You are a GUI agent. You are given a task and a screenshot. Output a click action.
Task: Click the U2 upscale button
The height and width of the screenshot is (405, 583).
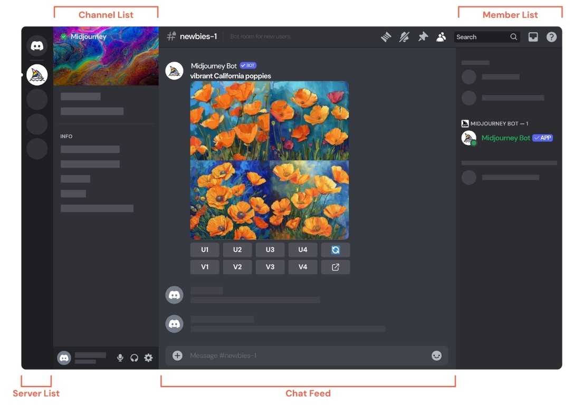click(237, 249)
